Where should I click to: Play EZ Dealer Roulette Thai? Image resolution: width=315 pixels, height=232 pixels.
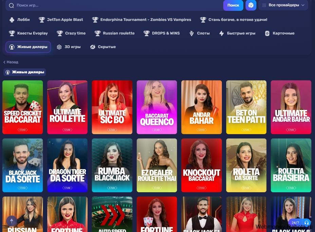(x=157, y=166)
